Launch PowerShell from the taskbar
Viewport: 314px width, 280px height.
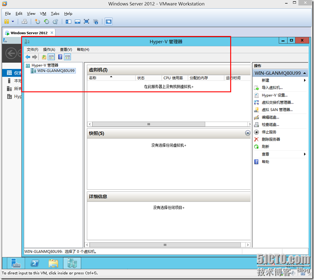coord(35,263)
